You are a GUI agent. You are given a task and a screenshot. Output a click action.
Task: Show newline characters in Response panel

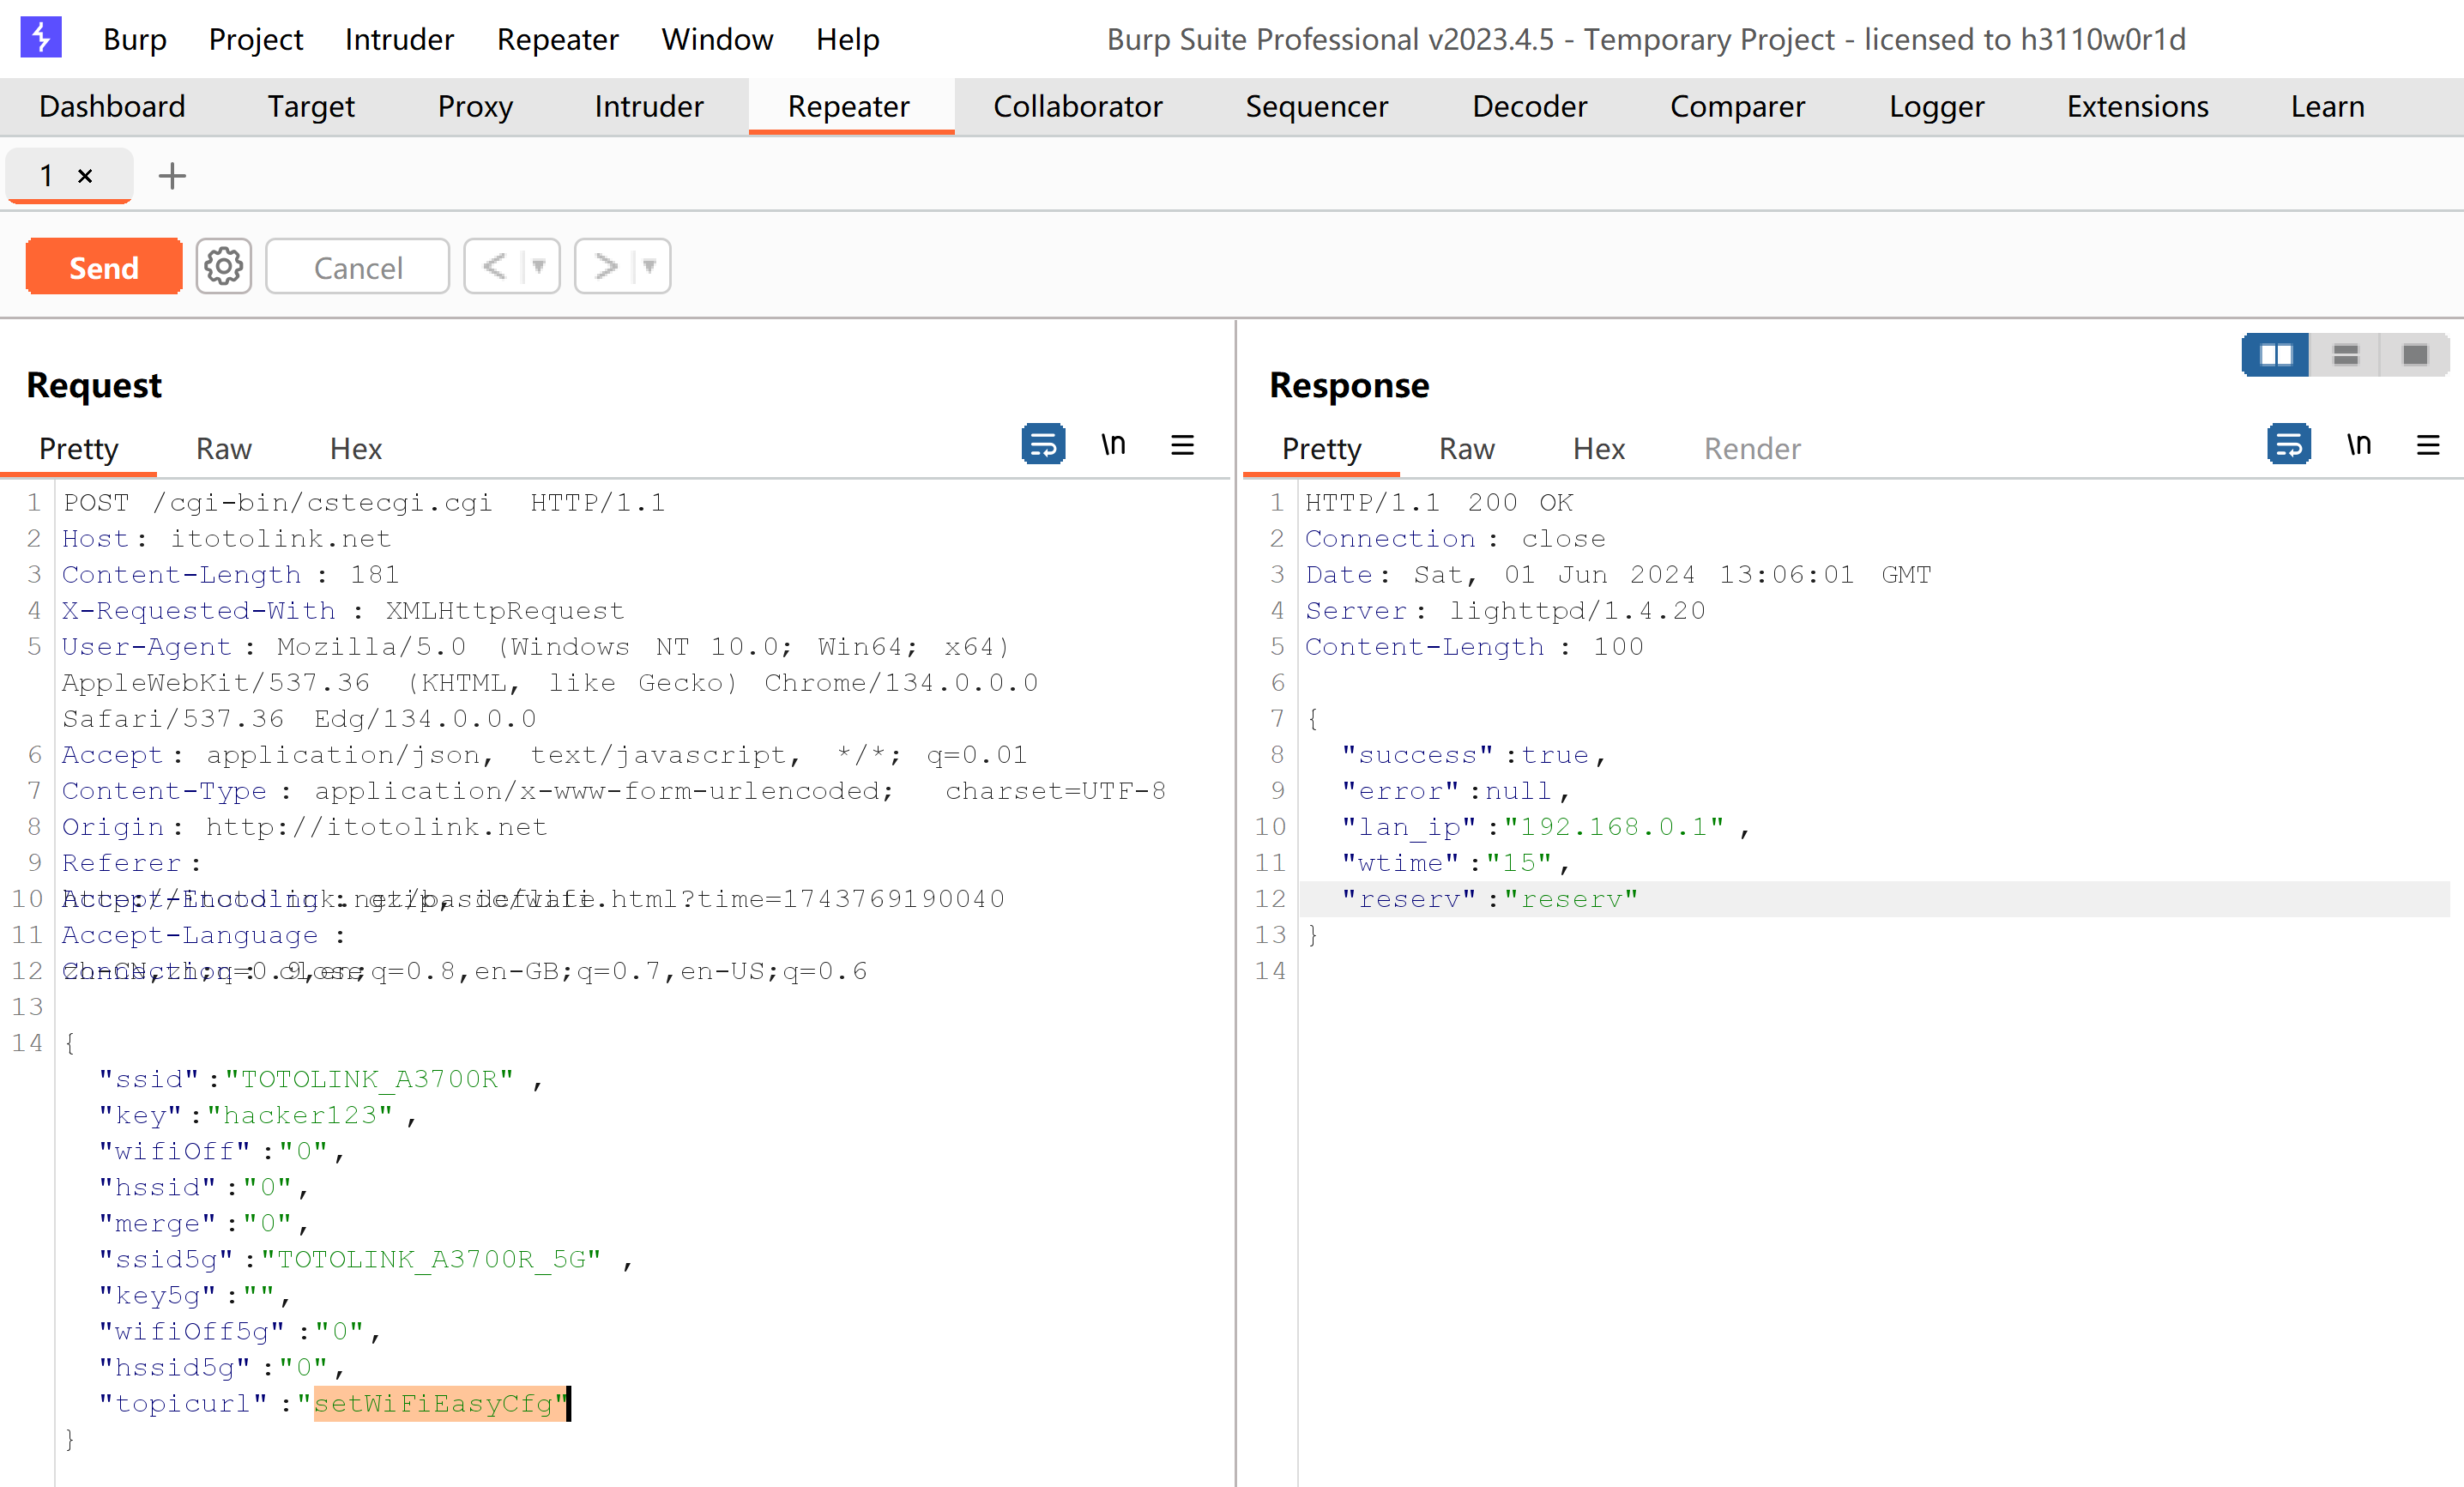(2359, 444)
